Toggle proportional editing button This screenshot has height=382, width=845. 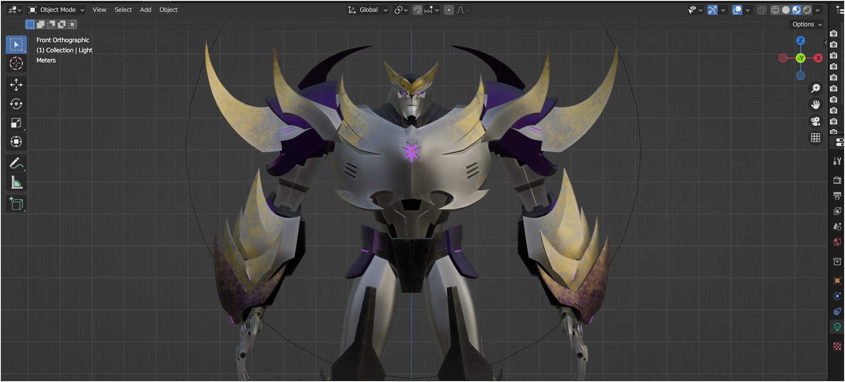(x=449, y=10)
